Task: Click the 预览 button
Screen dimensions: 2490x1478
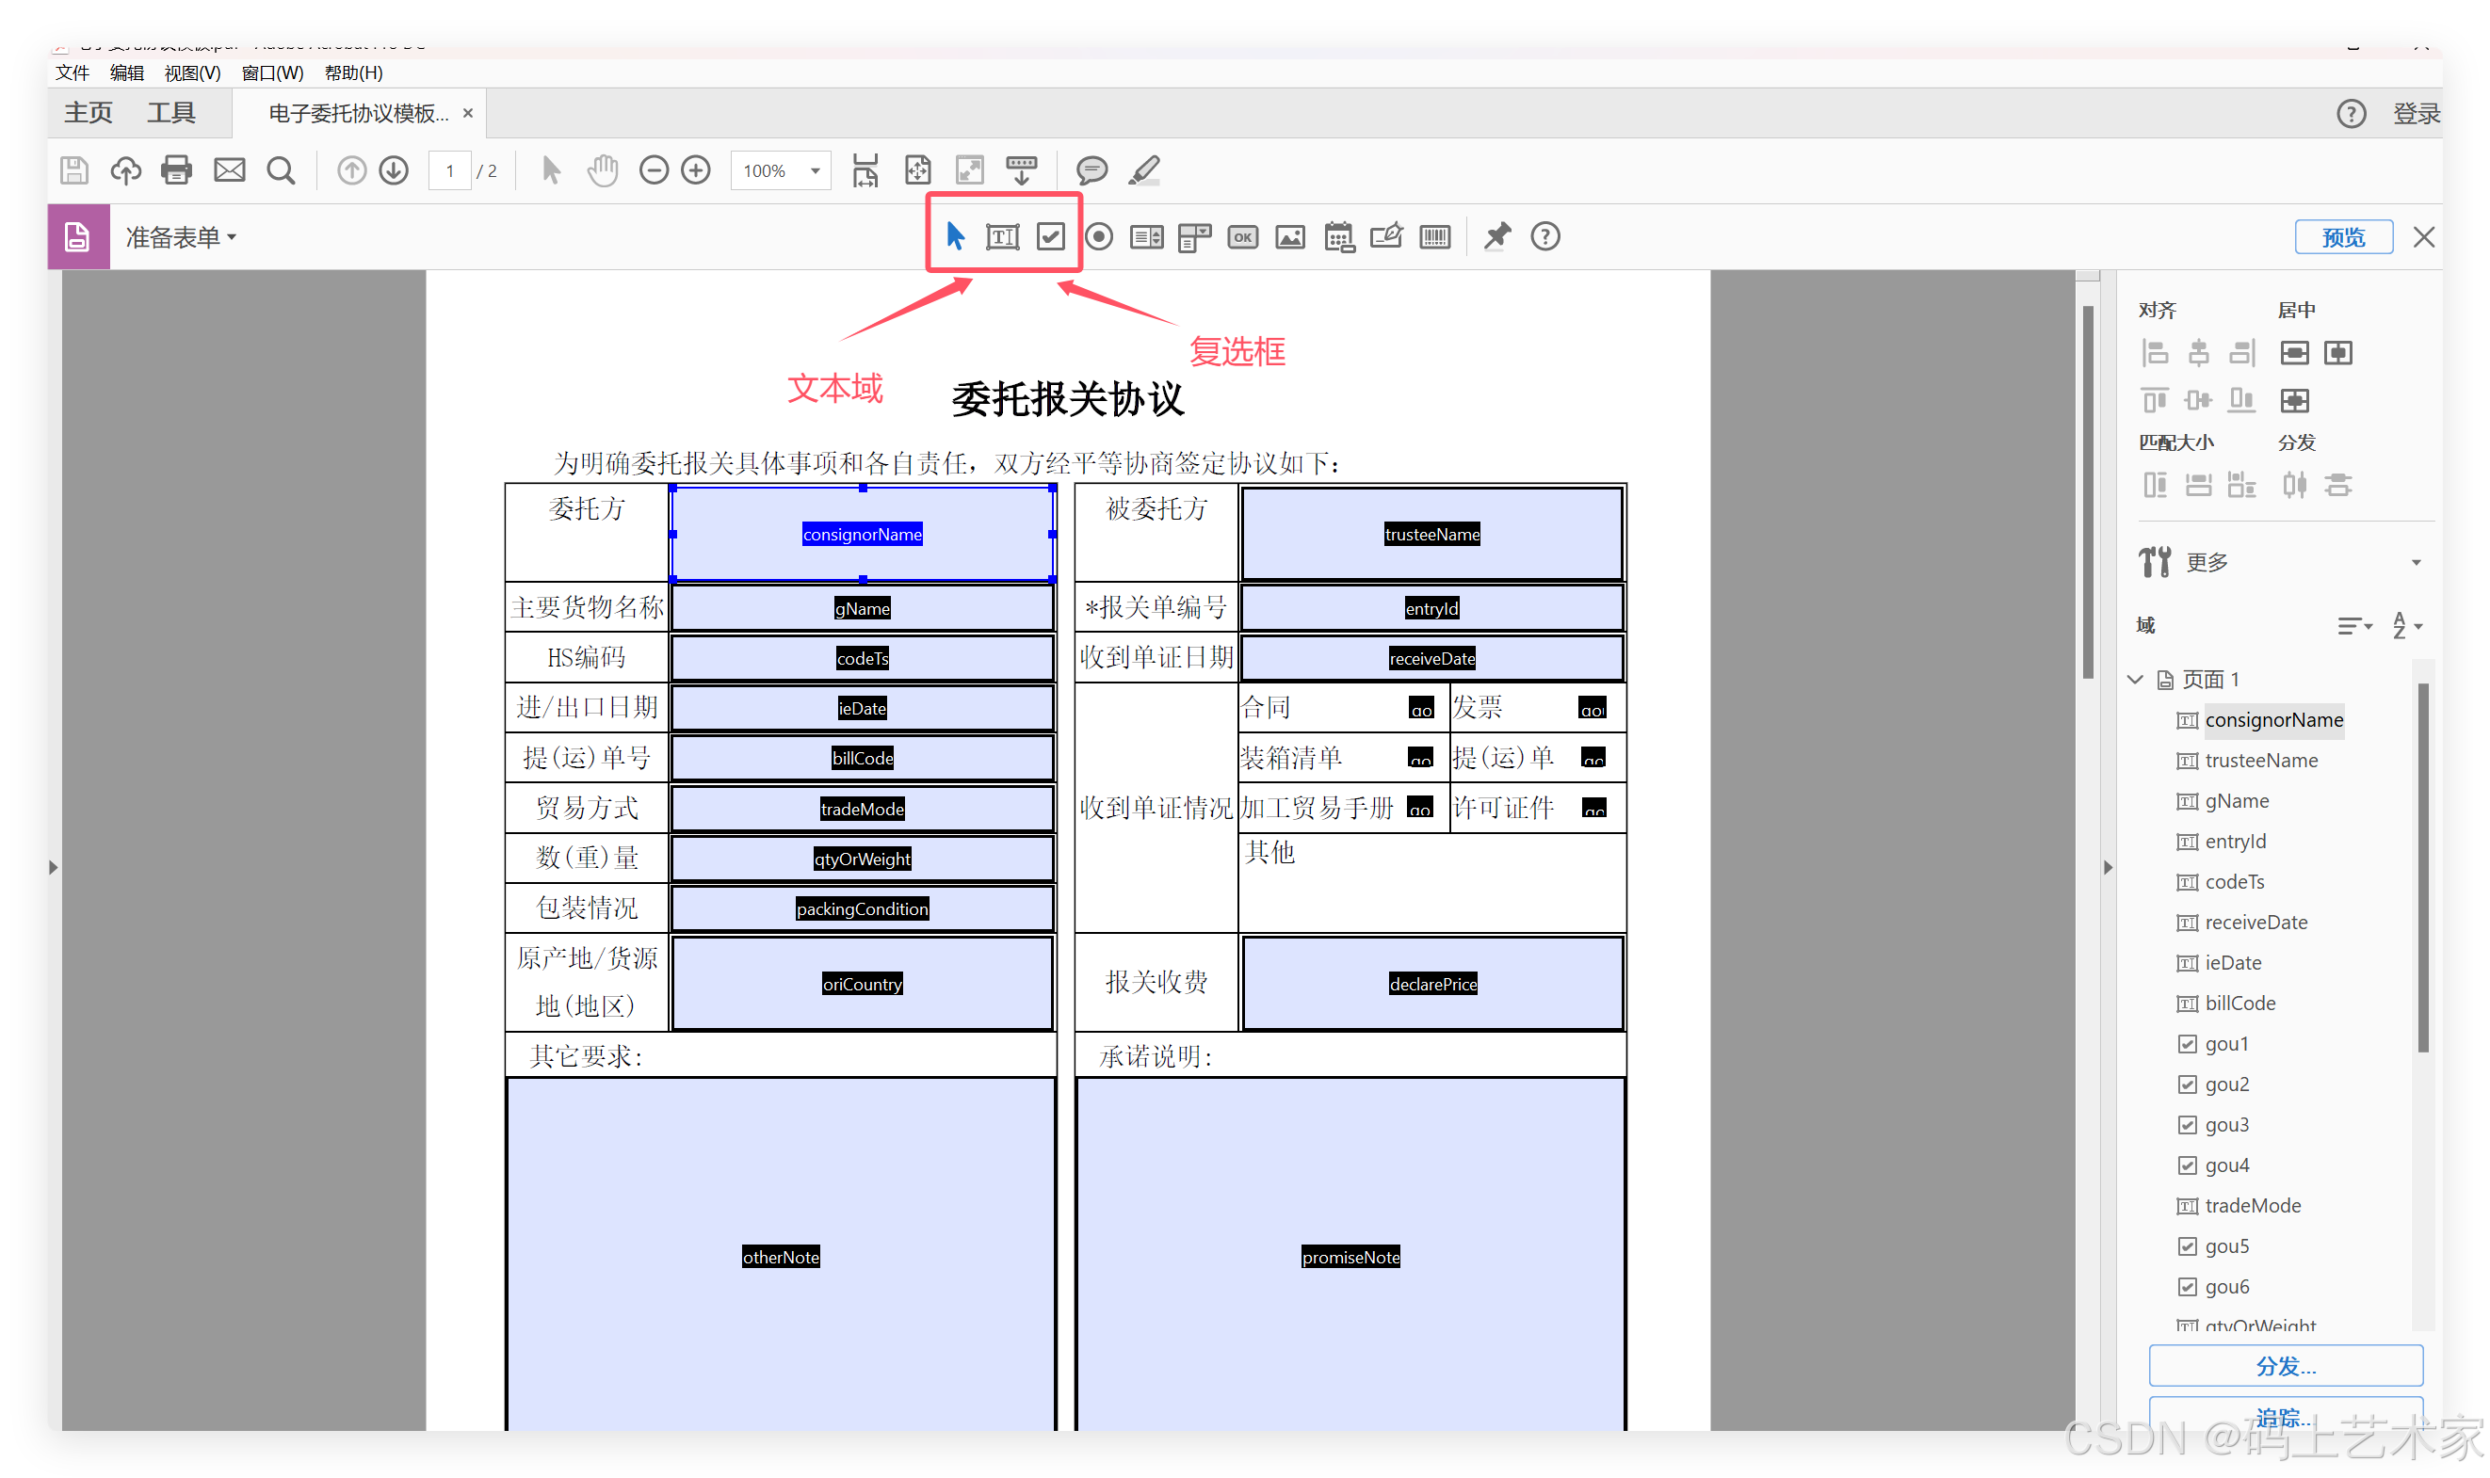Action: (2344, 237)
